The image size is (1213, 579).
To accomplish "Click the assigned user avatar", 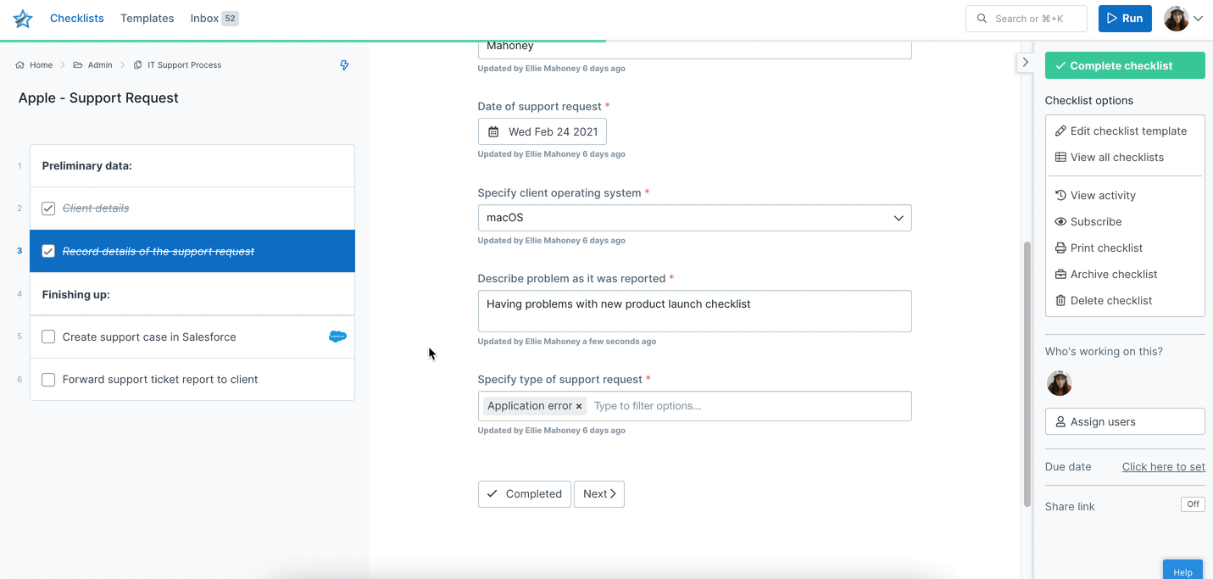I will (1060, 383).
